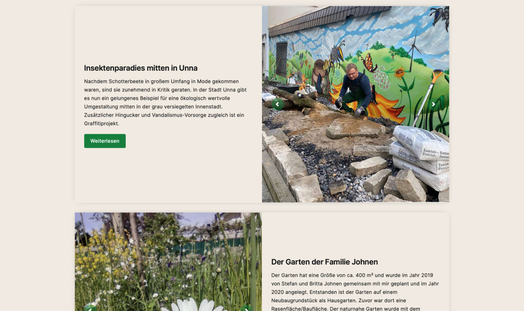Click the painted bee on the mural
This screenshot has width=524, height=311.
pyautogui.click(x=334, y=56)
